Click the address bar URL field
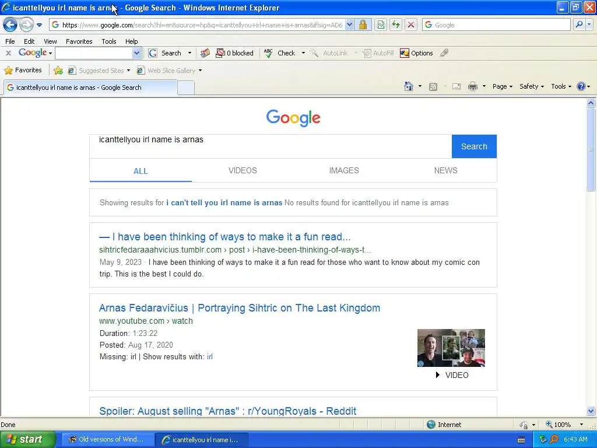The height and width of the screenshot is (448, 597). point(202,25)
